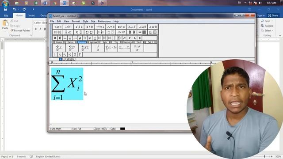Open the Format menu in MathType
The image size is (283, 159).
pyautogui.click(x=76, y=21)
